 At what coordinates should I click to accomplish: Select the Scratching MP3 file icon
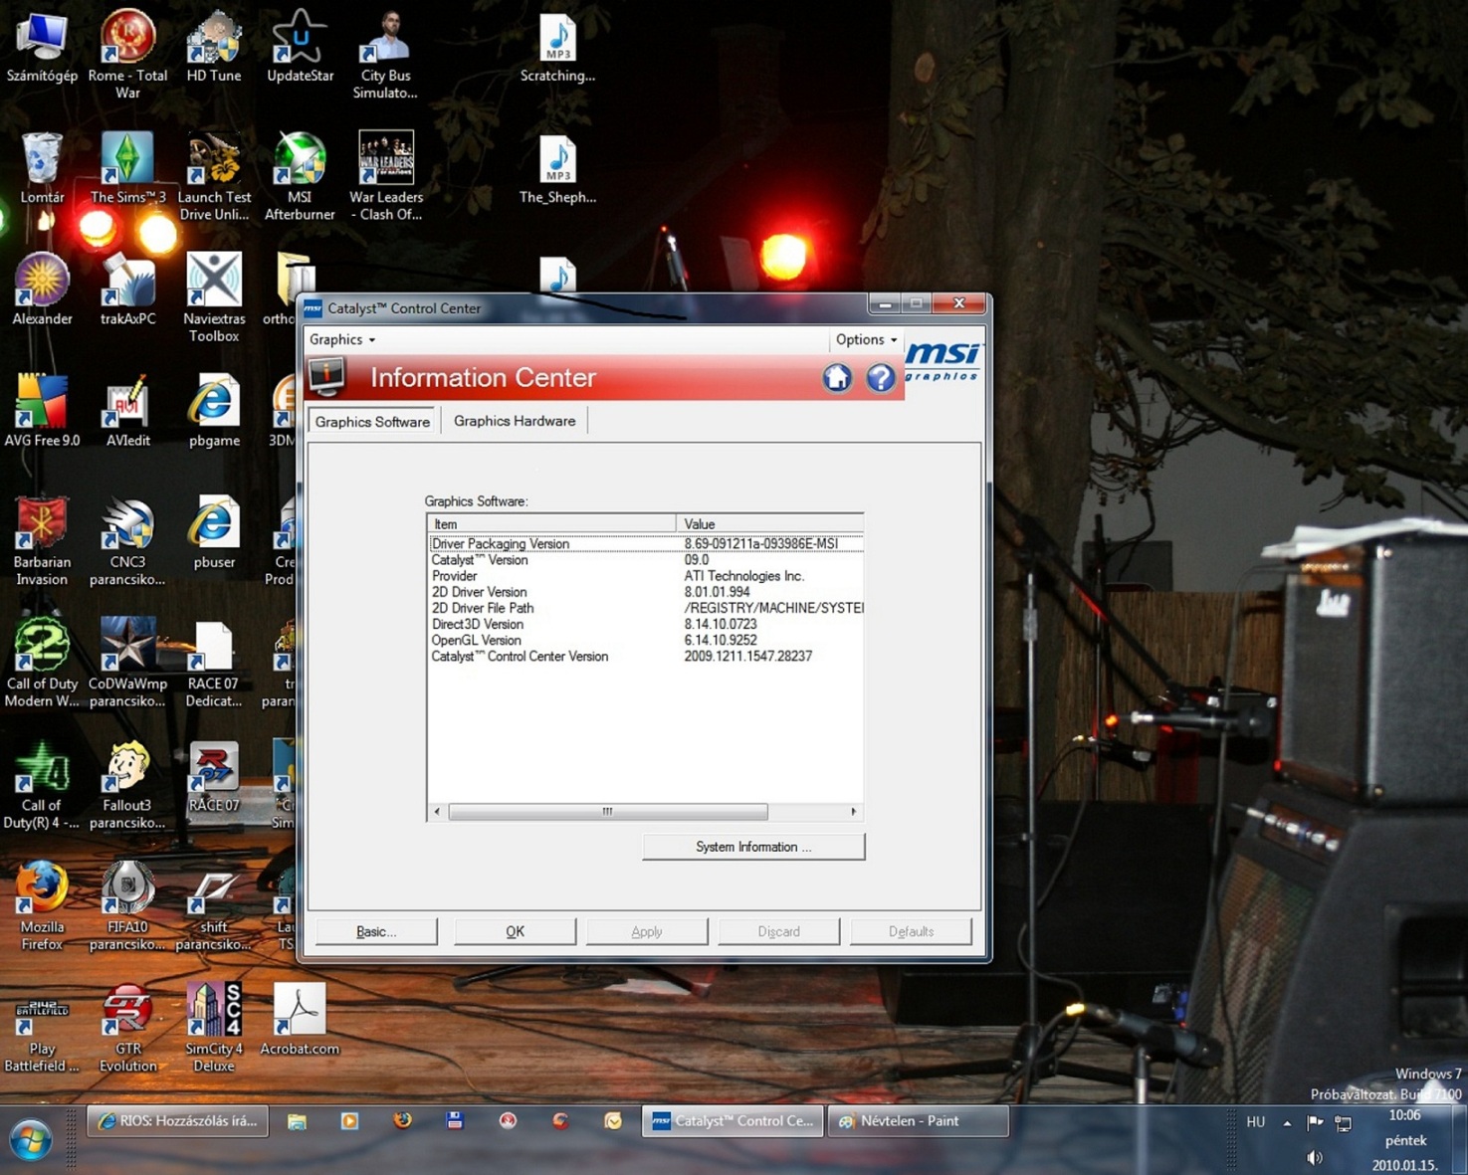tap(557, 48)
